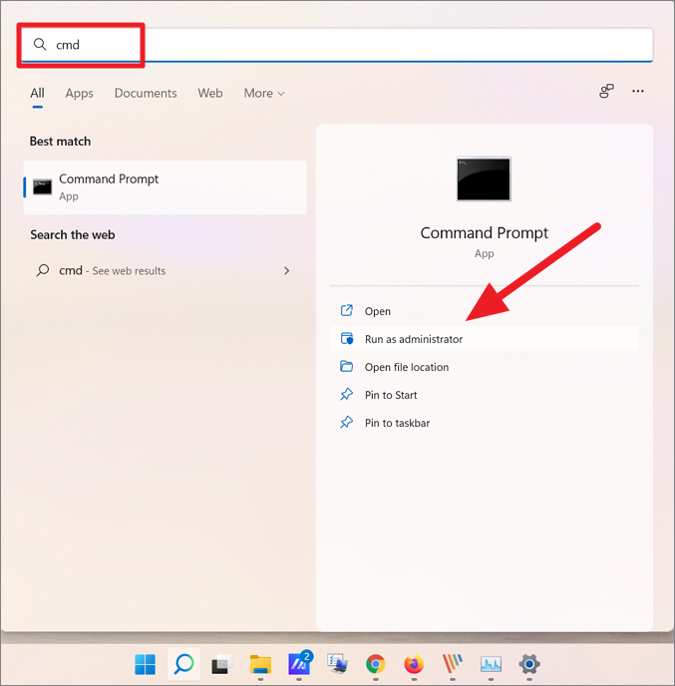675x686 pixels.
Task: Open the colorful striped app on the taskbar
Action: pos(453,664)
